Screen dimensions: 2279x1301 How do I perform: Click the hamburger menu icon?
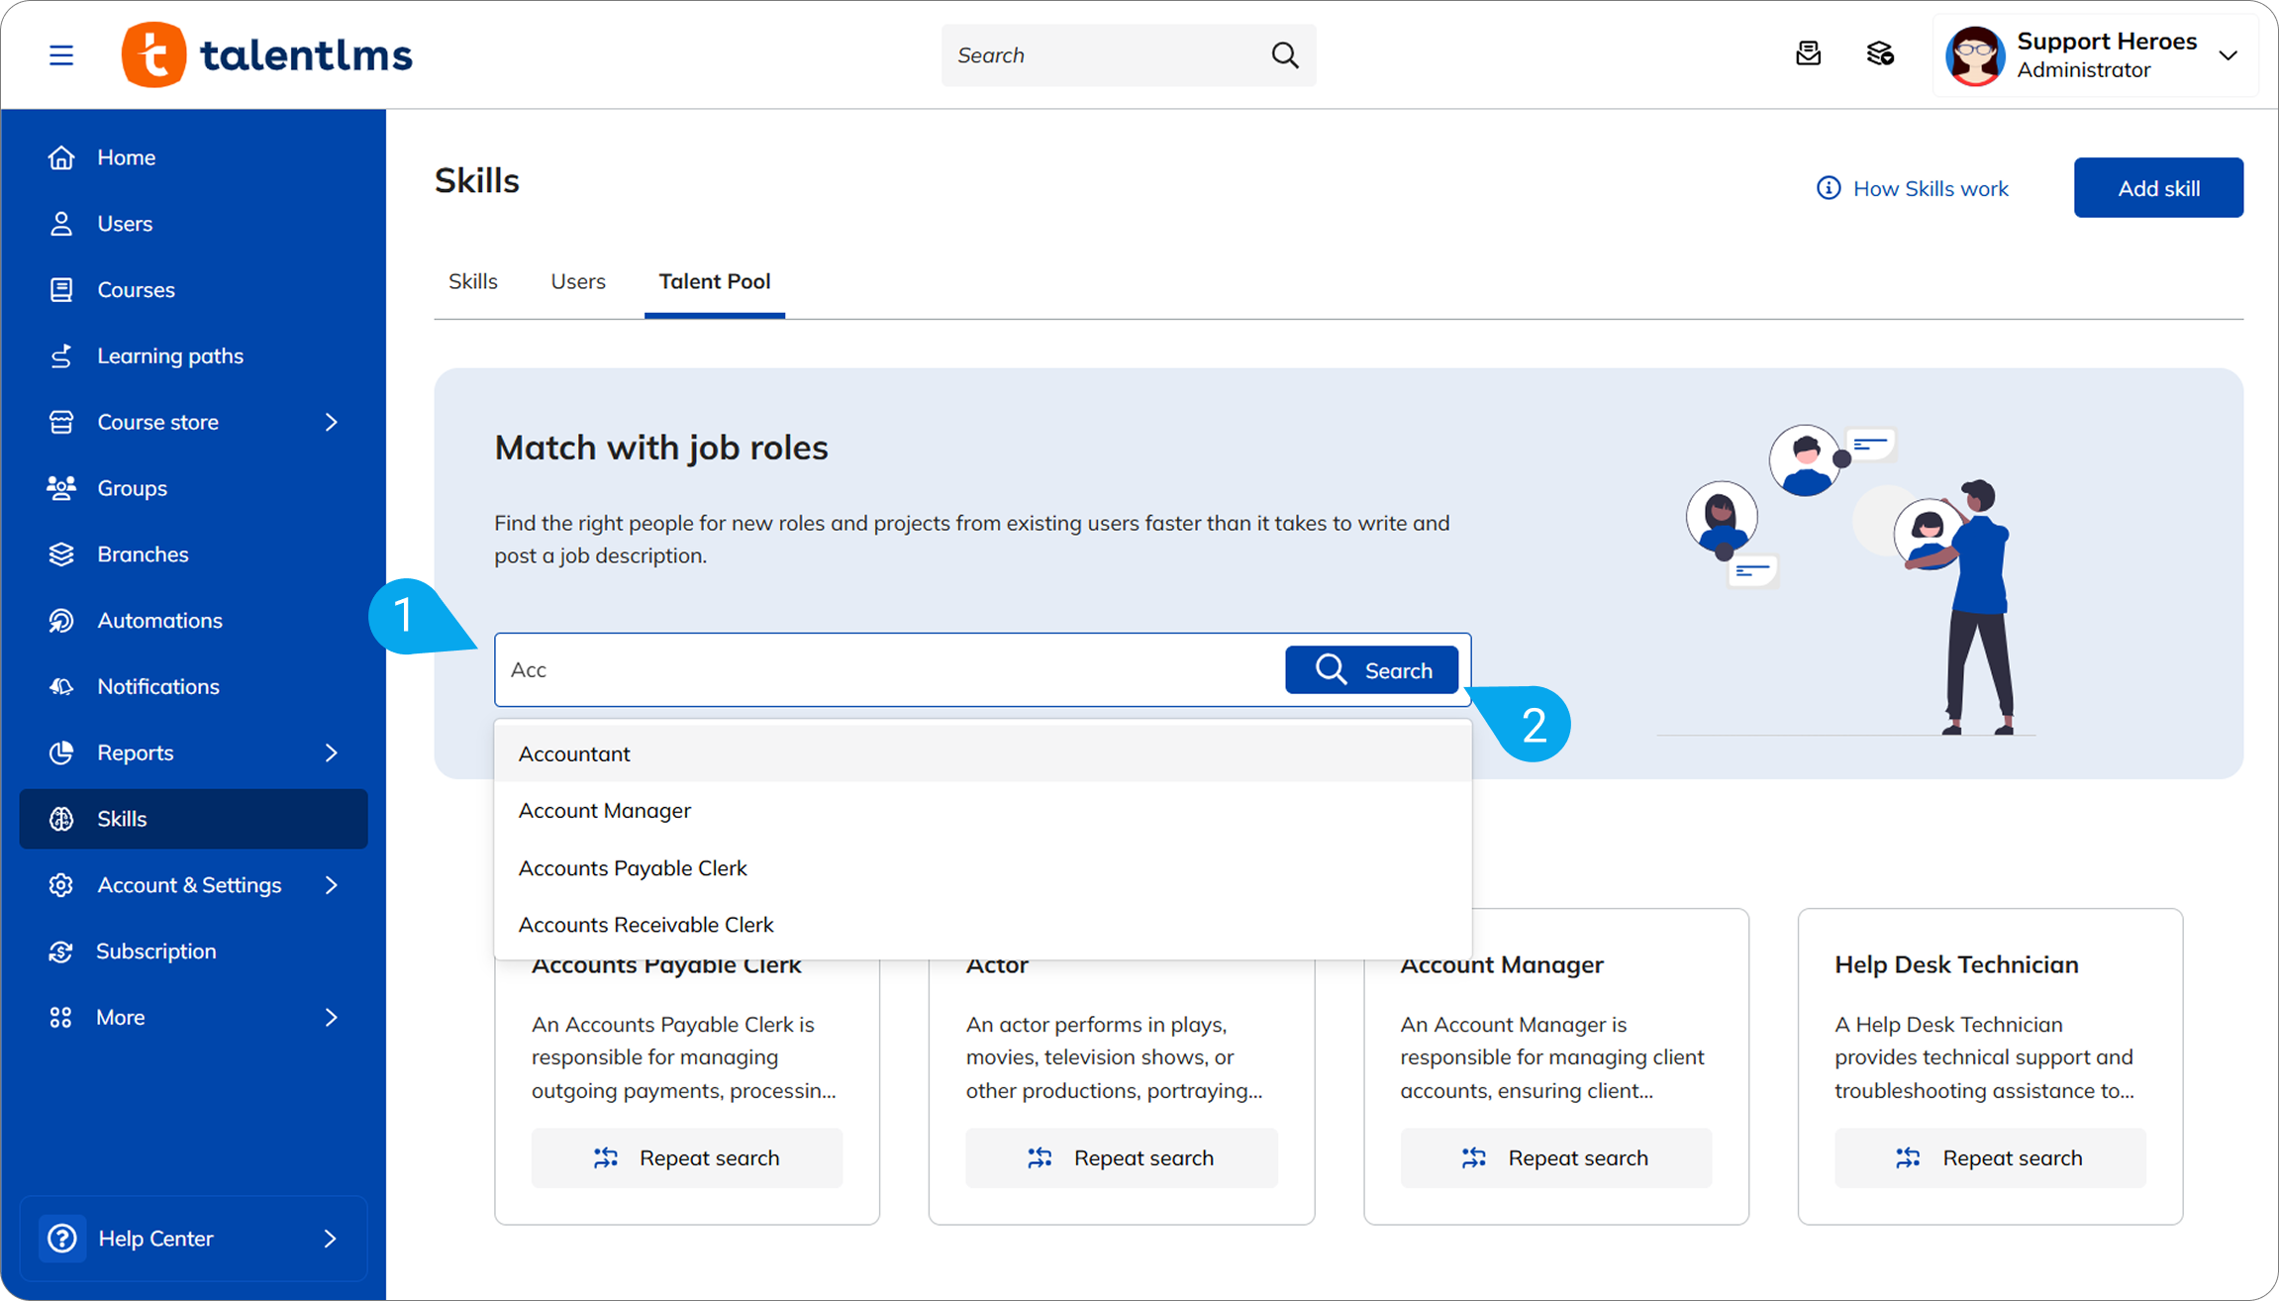(x=61, y=55)
